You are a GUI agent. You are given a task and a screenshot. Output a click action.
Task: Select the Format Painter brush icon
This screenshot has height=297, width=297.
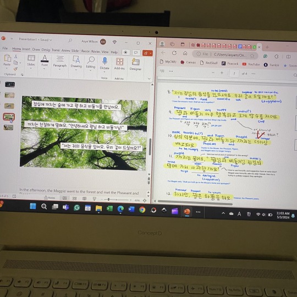pos(15,69)
